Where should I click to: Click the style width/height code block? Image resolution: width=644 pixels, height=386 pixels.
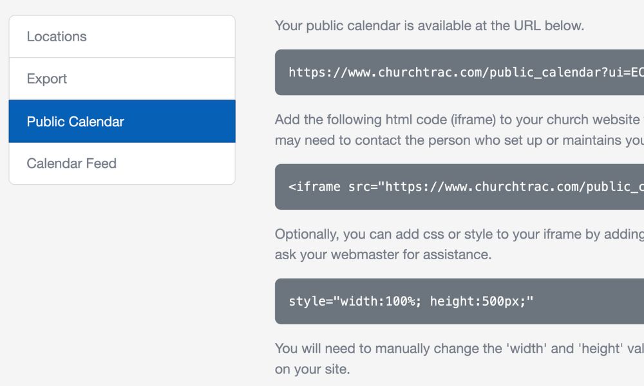click(459, 301)
